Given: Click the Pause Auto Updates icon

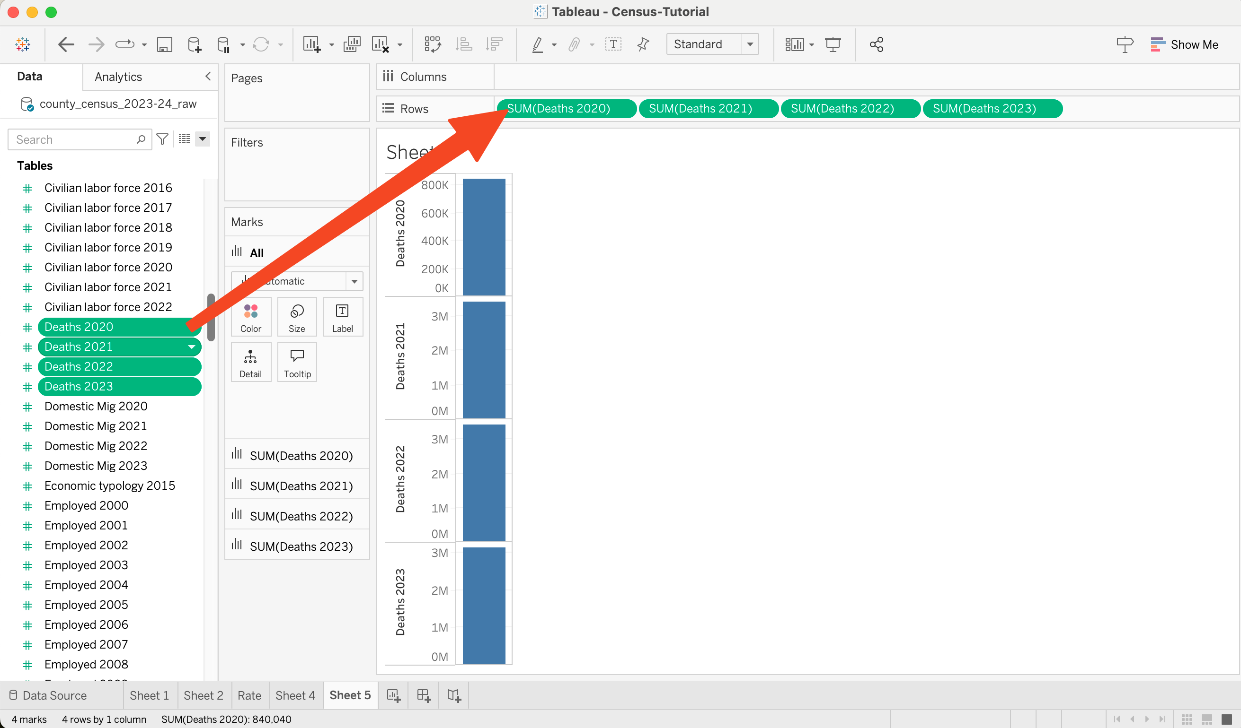Looking at the screenshot, I should click(223, 44).
